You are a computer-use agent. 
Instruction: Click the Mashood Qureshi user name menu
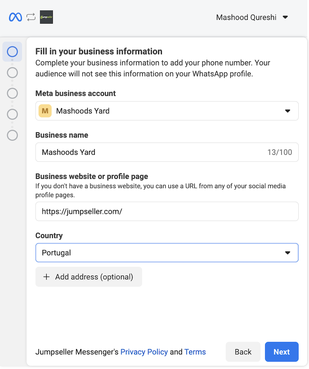click(x=246, y=17)
